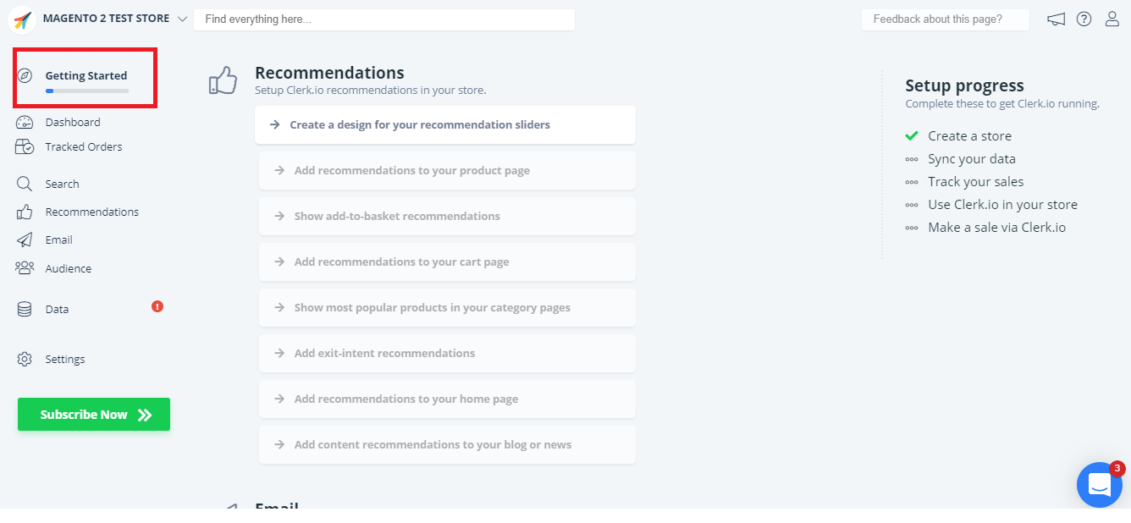The image size is (1131, 523).
Task: Select Audience from the sidebar
Action: click(x=68, y=269)
